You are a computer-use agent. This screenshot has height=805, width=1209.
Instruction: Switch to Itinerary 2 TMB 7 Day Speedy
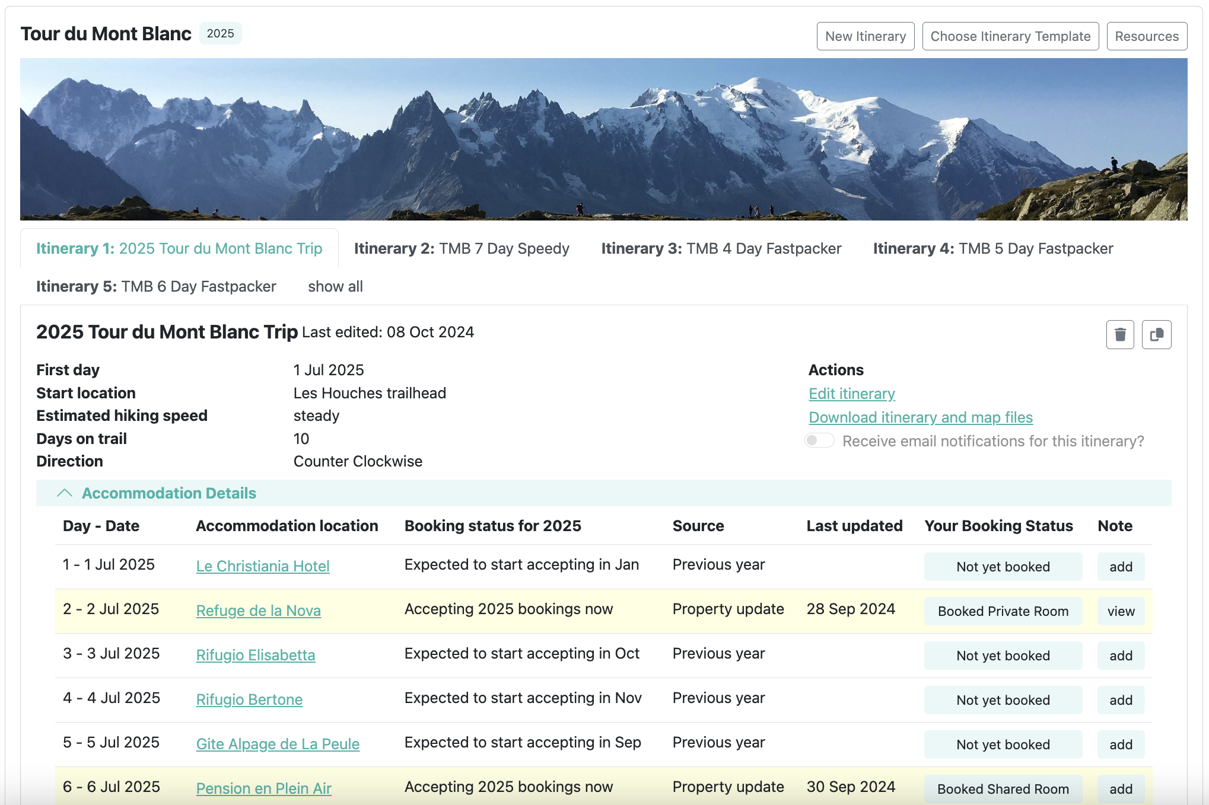(x=462, y=248)
